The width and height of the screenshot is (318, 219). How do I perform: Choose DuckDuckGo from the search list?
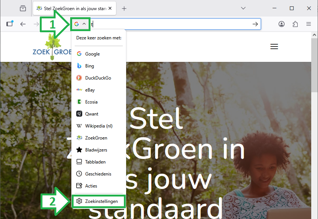pos(98,78)
